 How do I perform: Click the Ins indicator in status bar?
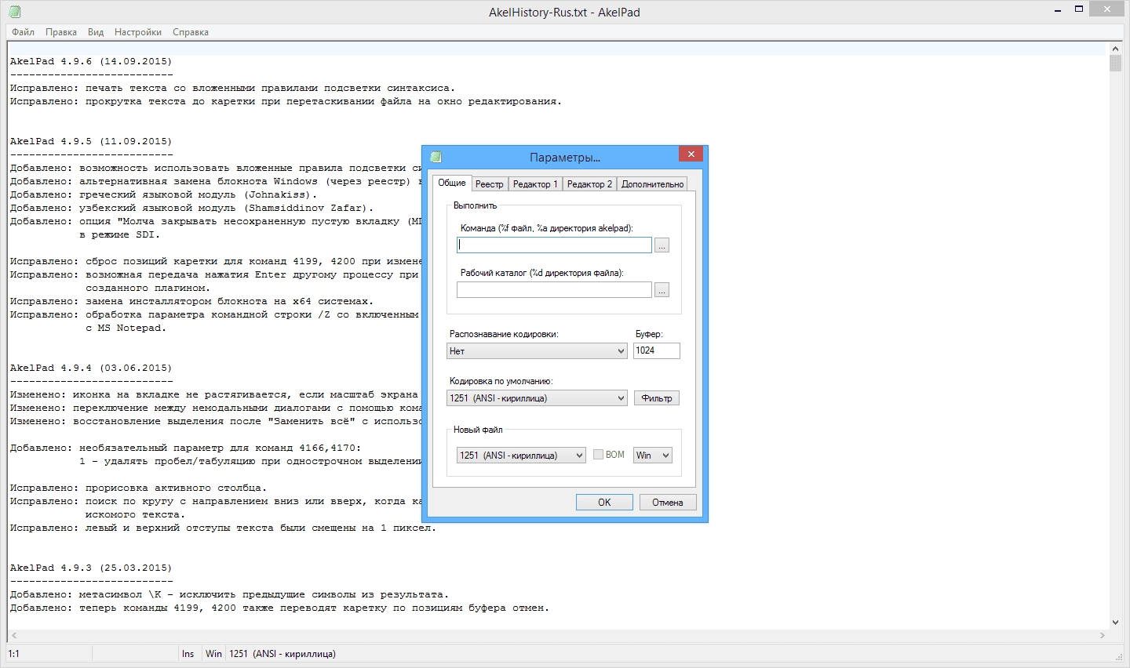click(188, 654)
